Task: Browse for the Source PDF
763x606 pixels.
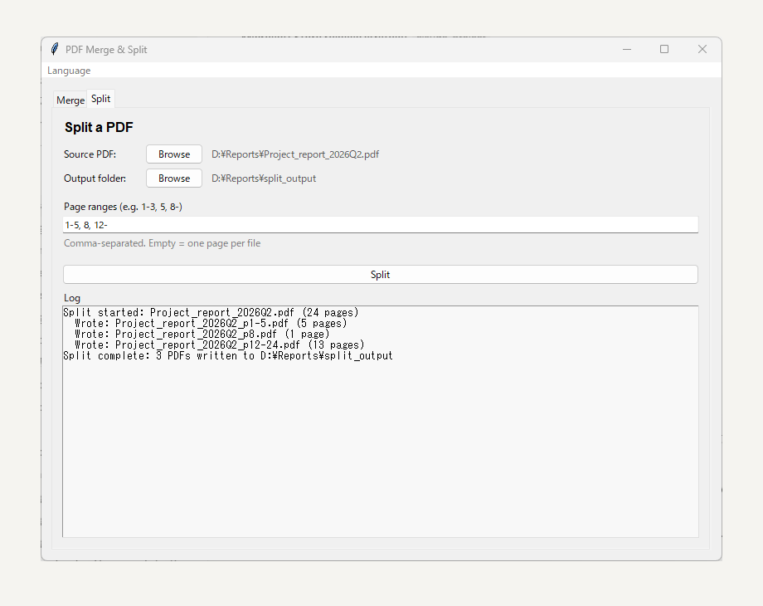Action: click(173, 154)
